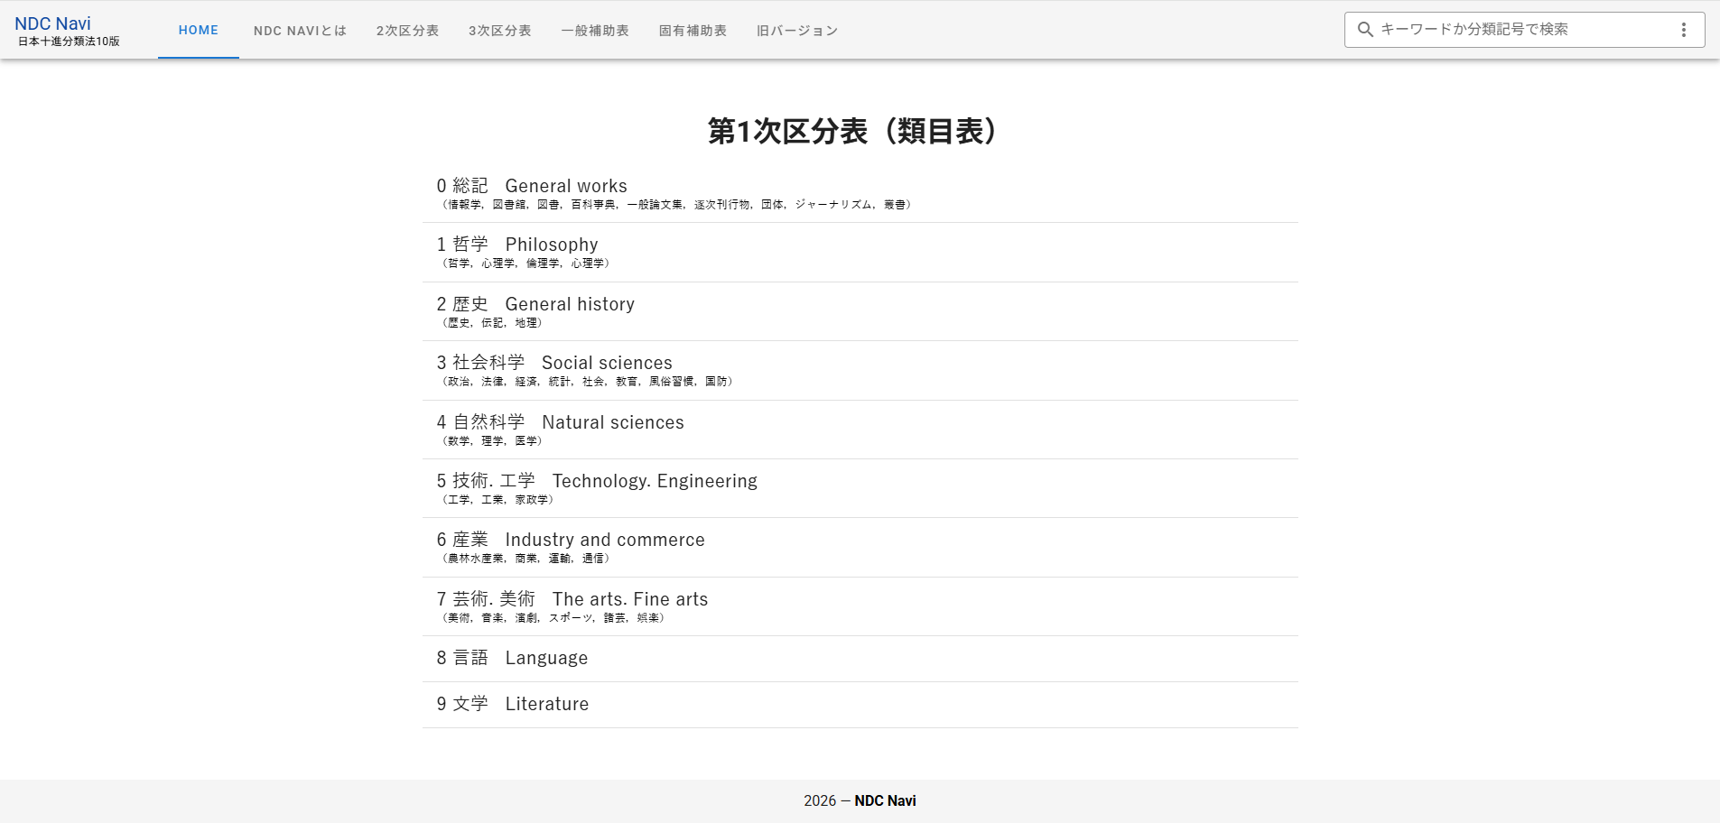Switch to the HOME tab
This screenshot has width=1720, height=823.
point(199,30)
